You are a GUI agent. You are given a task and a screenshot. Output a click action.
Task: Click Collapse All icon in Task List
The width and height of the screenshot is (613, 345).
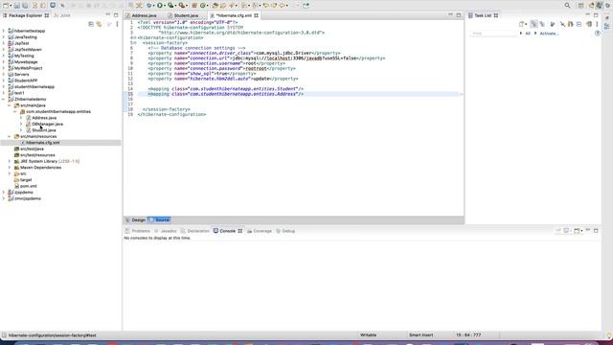(x=579, y=24)
